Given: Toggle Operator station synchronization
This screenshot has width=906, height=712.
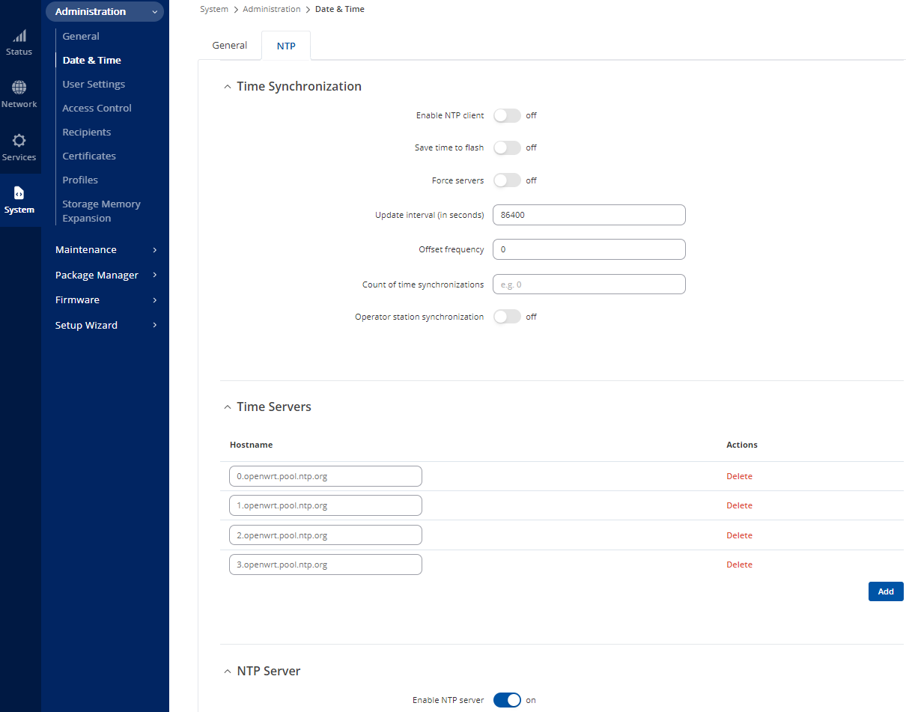Looking at the screenshot, I should [507, 316].
